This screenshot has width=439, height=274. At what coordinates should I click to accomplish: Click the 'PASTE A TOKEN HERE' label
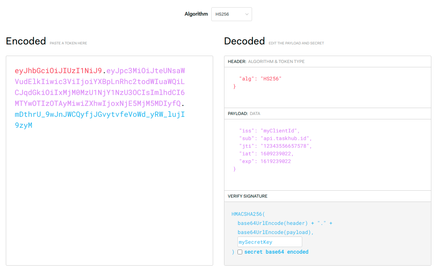point(68,43)
